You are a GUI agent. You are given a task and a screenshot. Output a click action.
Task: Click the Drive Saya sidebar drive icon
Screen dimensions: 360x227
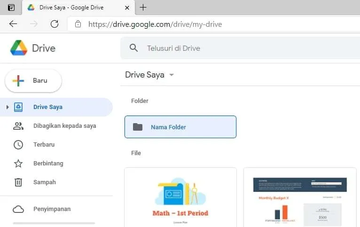coord(18,107)
